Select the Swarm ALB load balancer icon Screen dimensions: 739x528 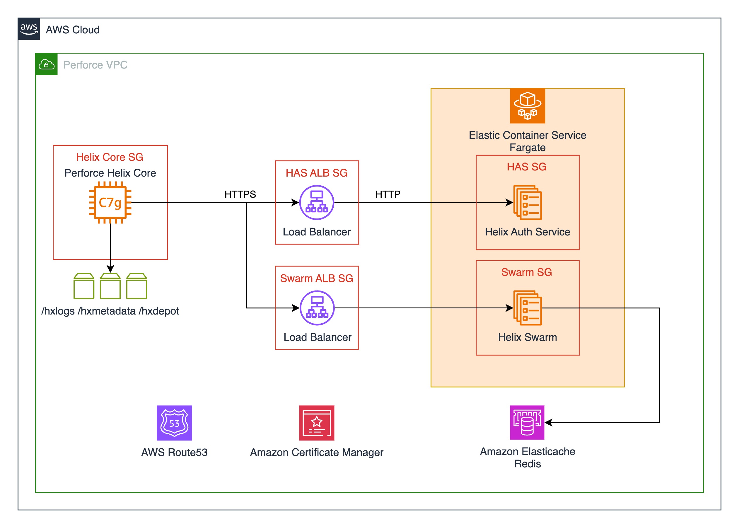[317, 308]
